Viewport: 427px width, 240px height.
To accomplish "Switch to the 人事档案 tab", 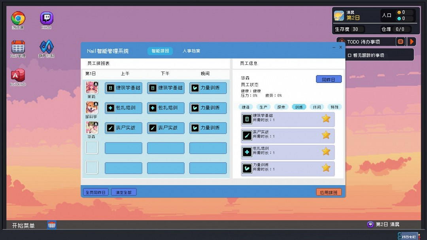I will pos(191,51).
